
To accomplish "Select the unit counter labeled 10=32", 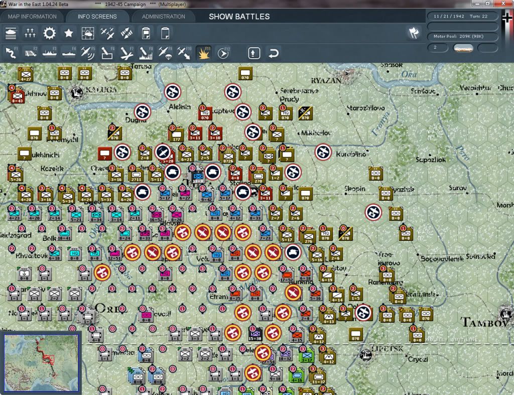I will tap(285, 354).
